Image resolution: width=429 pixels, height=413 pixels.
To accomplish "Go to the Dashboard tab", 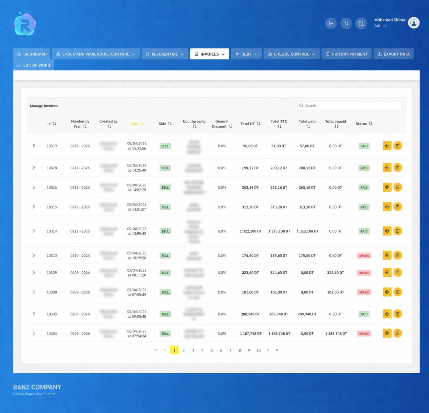I will 32,54.
